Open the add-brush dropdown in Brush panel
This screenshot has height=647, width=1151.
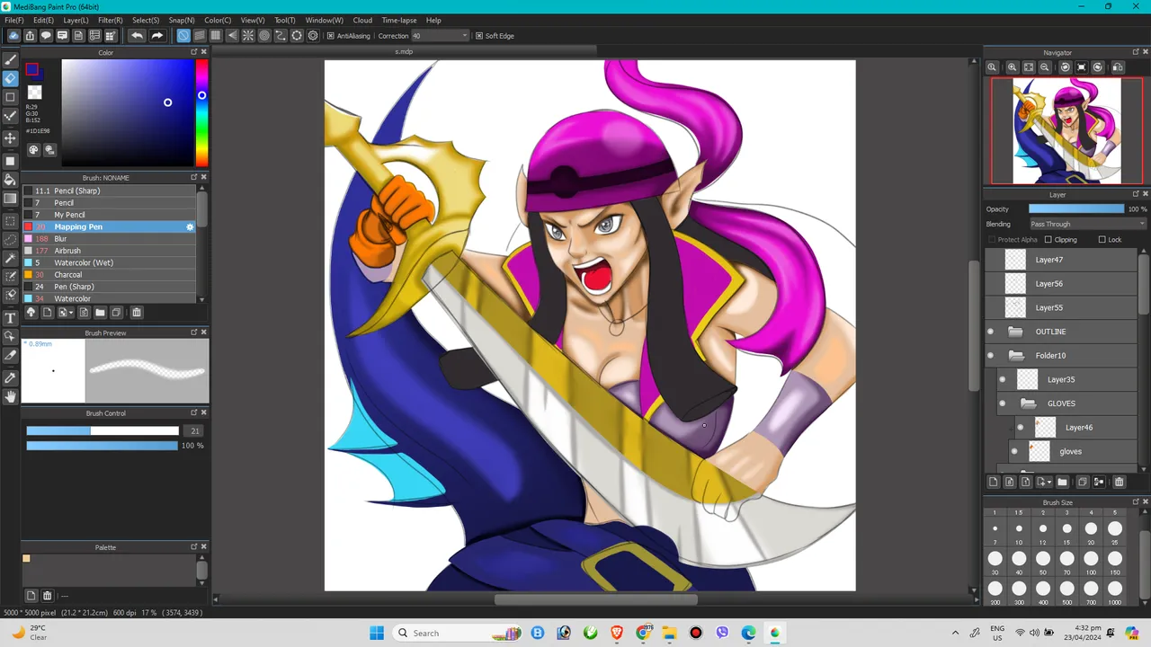click(66, 313)
